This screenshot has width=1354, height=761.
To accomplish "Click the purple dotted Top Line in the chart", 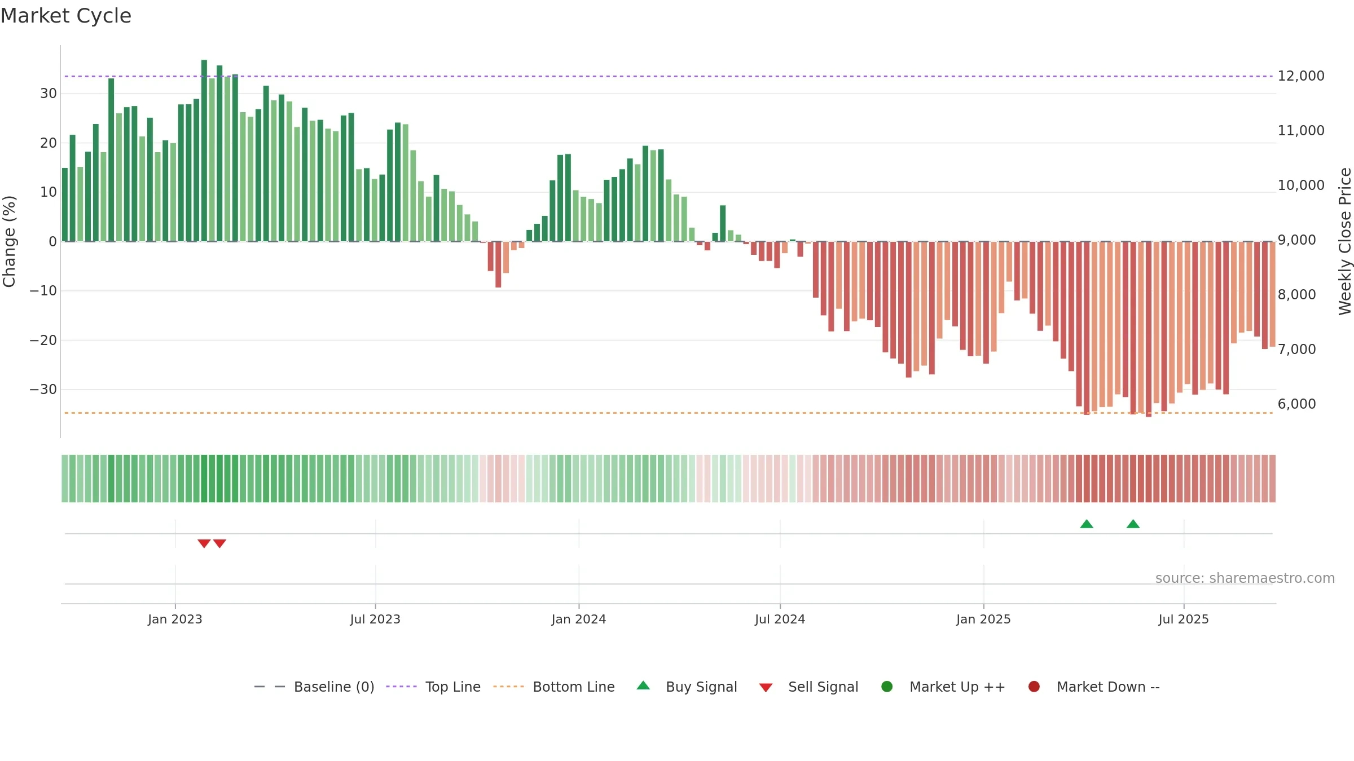I will [x=669, y=76].
